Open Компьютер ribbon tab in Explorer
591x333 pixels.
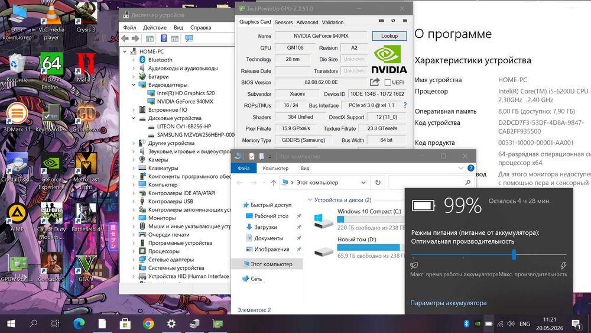275,168
